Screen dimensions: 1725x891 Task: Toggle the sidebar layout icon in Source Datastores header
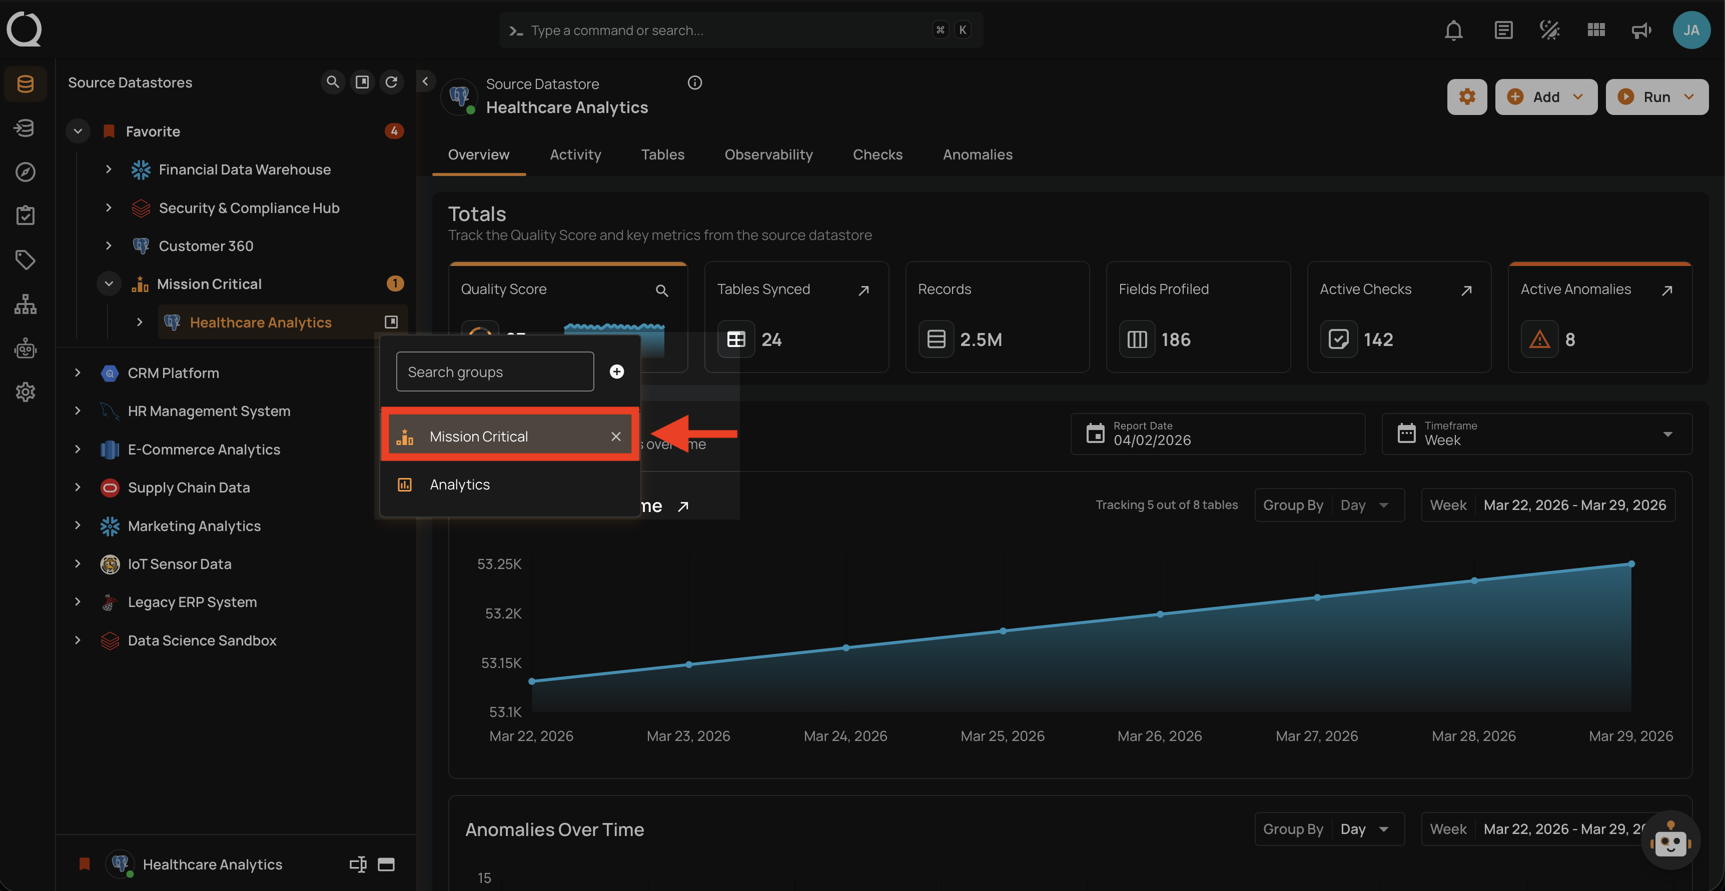[362, 81]
